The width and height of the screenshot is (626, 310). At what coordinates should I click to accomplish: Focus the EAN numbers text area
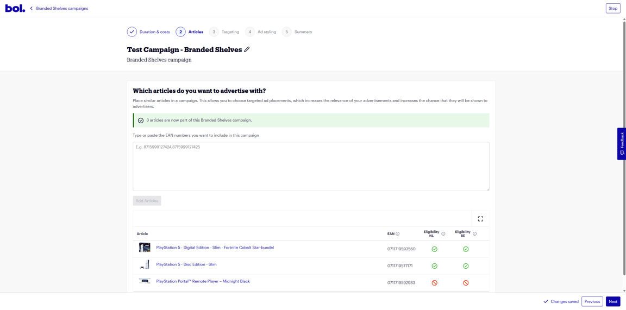pyautogui.click(x=311, y=166)
